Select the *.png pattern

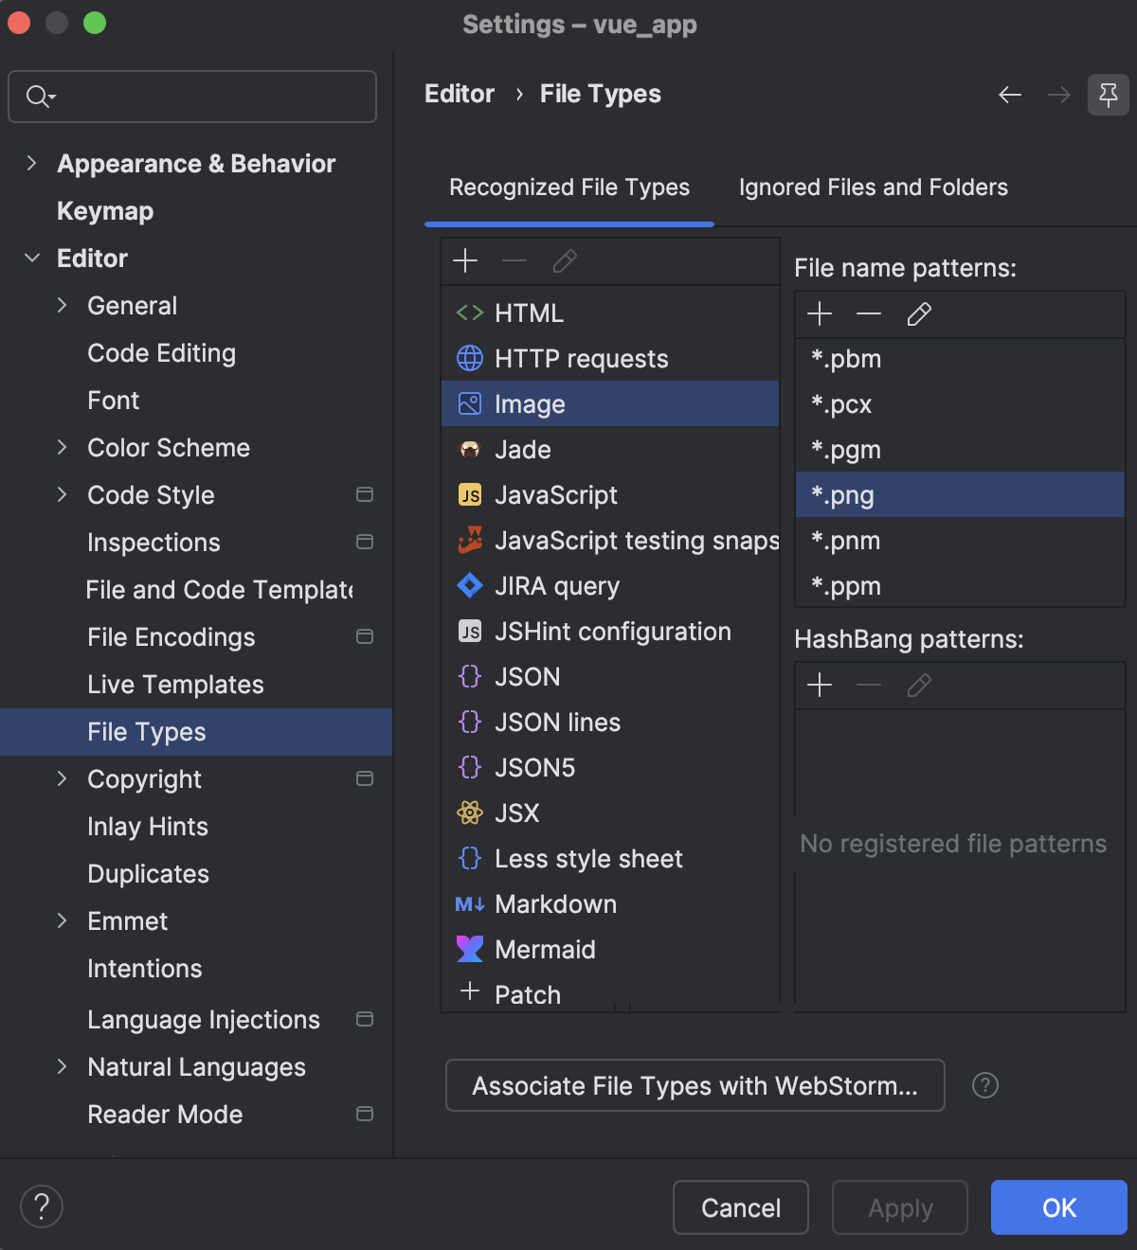(x=960, y=494)
